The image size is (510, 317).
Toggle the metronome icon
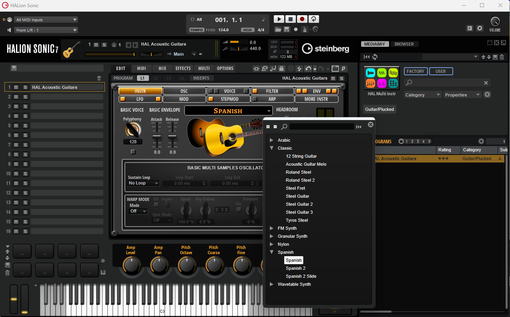click(x=305, y=29)
